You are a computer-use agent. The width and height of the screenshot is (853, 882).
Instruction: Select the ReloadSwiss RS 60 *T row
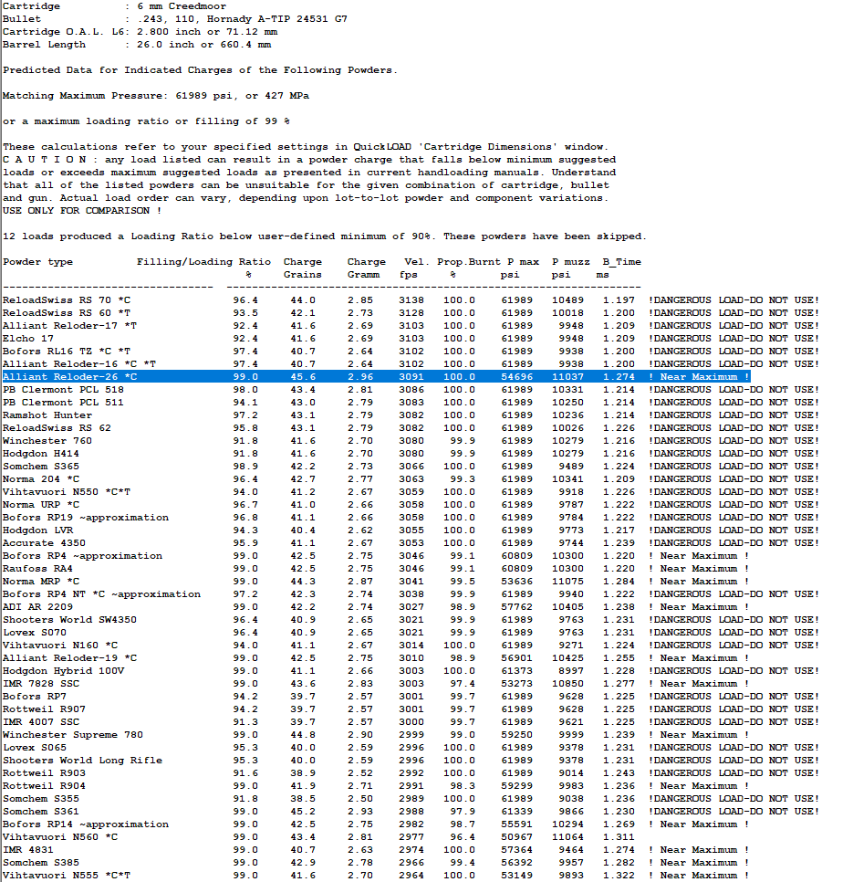click(411, 313)
